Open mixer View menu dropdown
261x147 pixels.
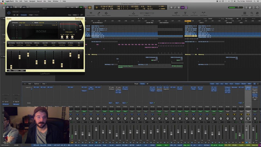(44, 84)
